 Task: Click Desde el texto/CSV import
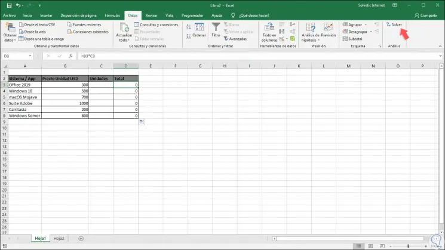pos(39,25)
